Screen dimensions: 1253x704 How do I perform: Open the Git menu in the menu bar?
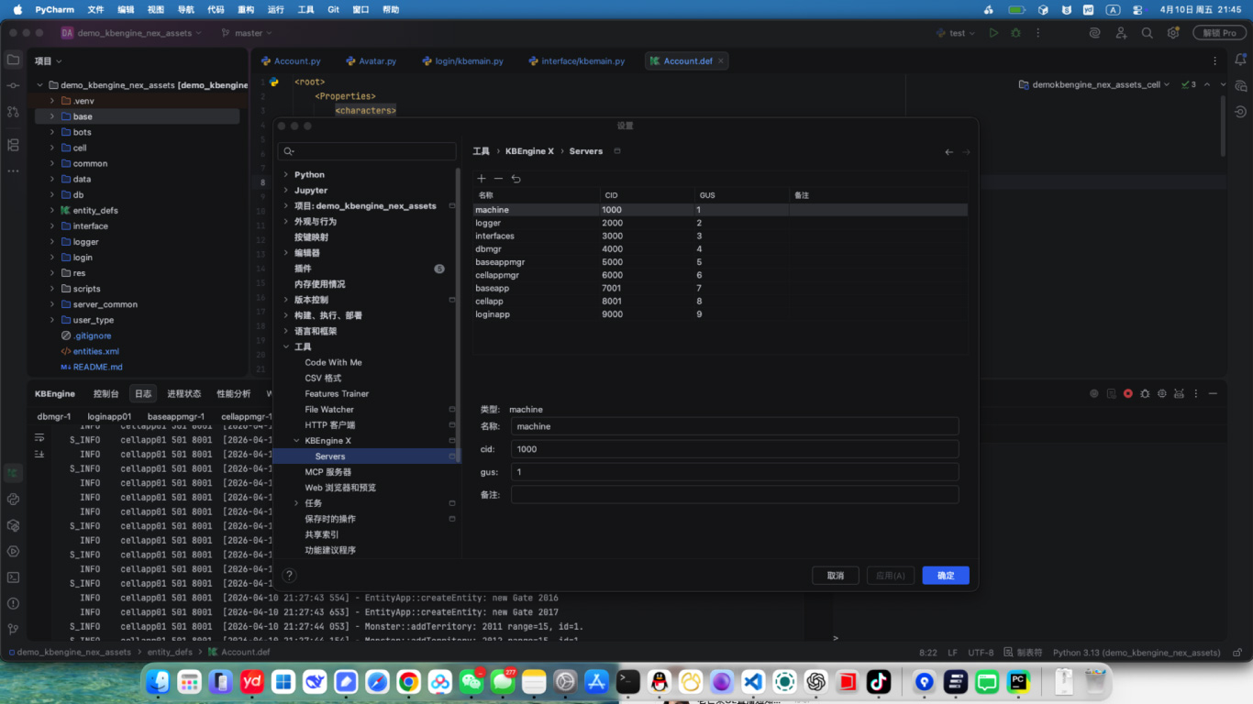tap(333, 9)
